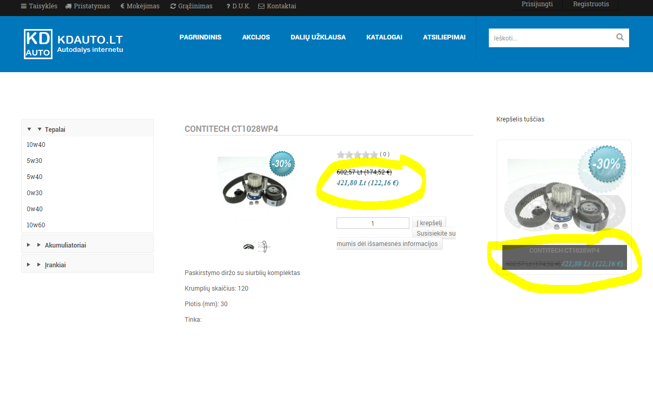Select the 10w60 oil subcategory

(x=36, y=225)
